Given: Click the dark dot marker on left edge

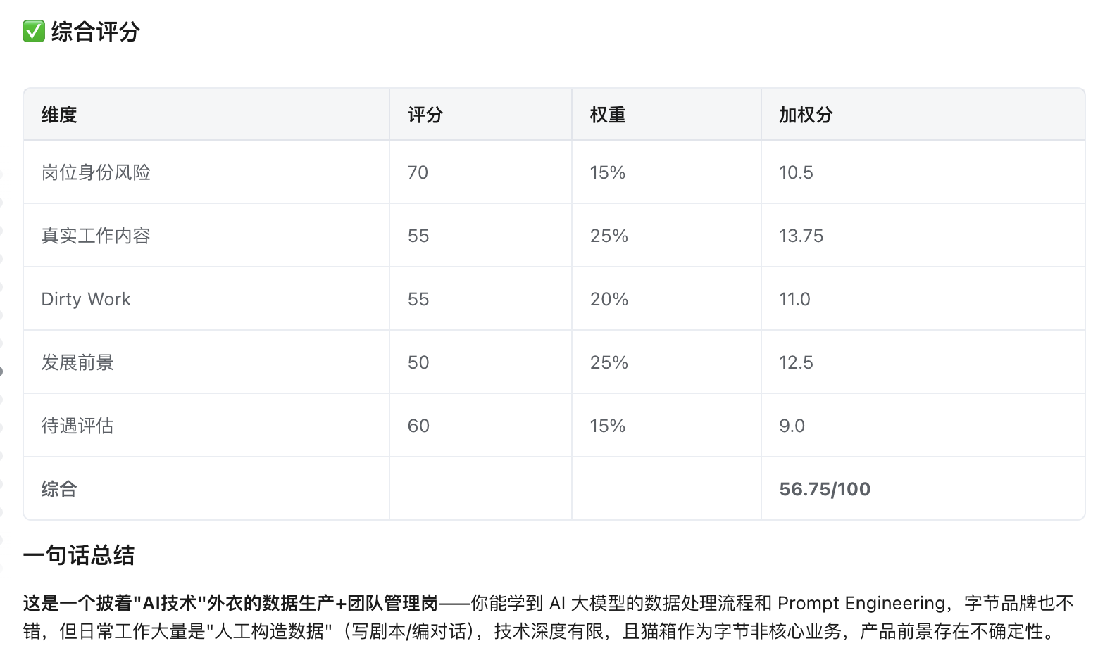Looking at the screenshot, I should pos(1,371).
